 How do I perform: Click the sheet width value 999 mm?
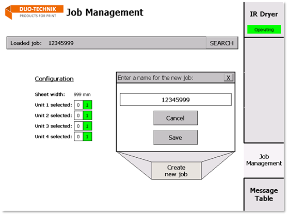[x=82, y=94]
